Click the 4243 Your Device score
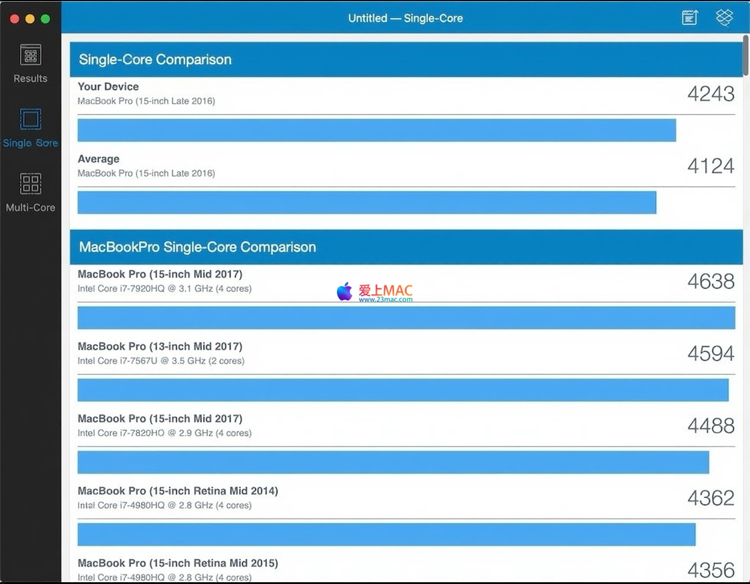 710,94
